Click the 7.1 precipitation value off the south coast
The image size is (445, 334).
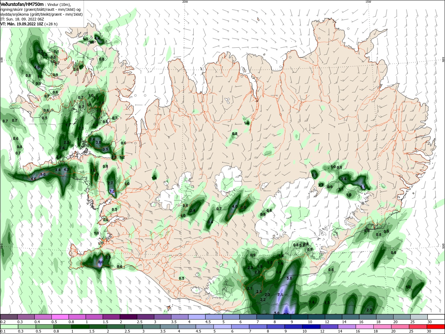click(x=280, y=295)
